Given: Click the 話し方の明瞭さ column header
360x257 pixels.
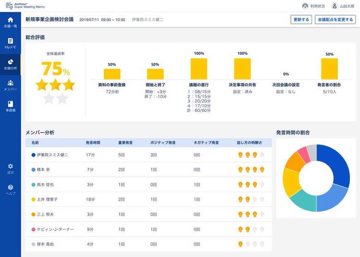Looking at the screenshot, I should pyautogui.click(x=249, y=143).
